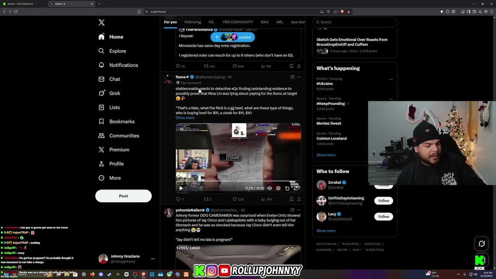The image size is (496, 279).
Task: Reply to flame's post (11 replies)
Action: (180, 199)
